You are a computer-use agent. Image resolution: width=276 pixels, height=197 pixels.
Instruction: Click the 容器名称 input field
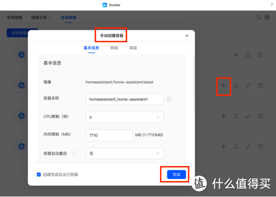coord(125,99)
